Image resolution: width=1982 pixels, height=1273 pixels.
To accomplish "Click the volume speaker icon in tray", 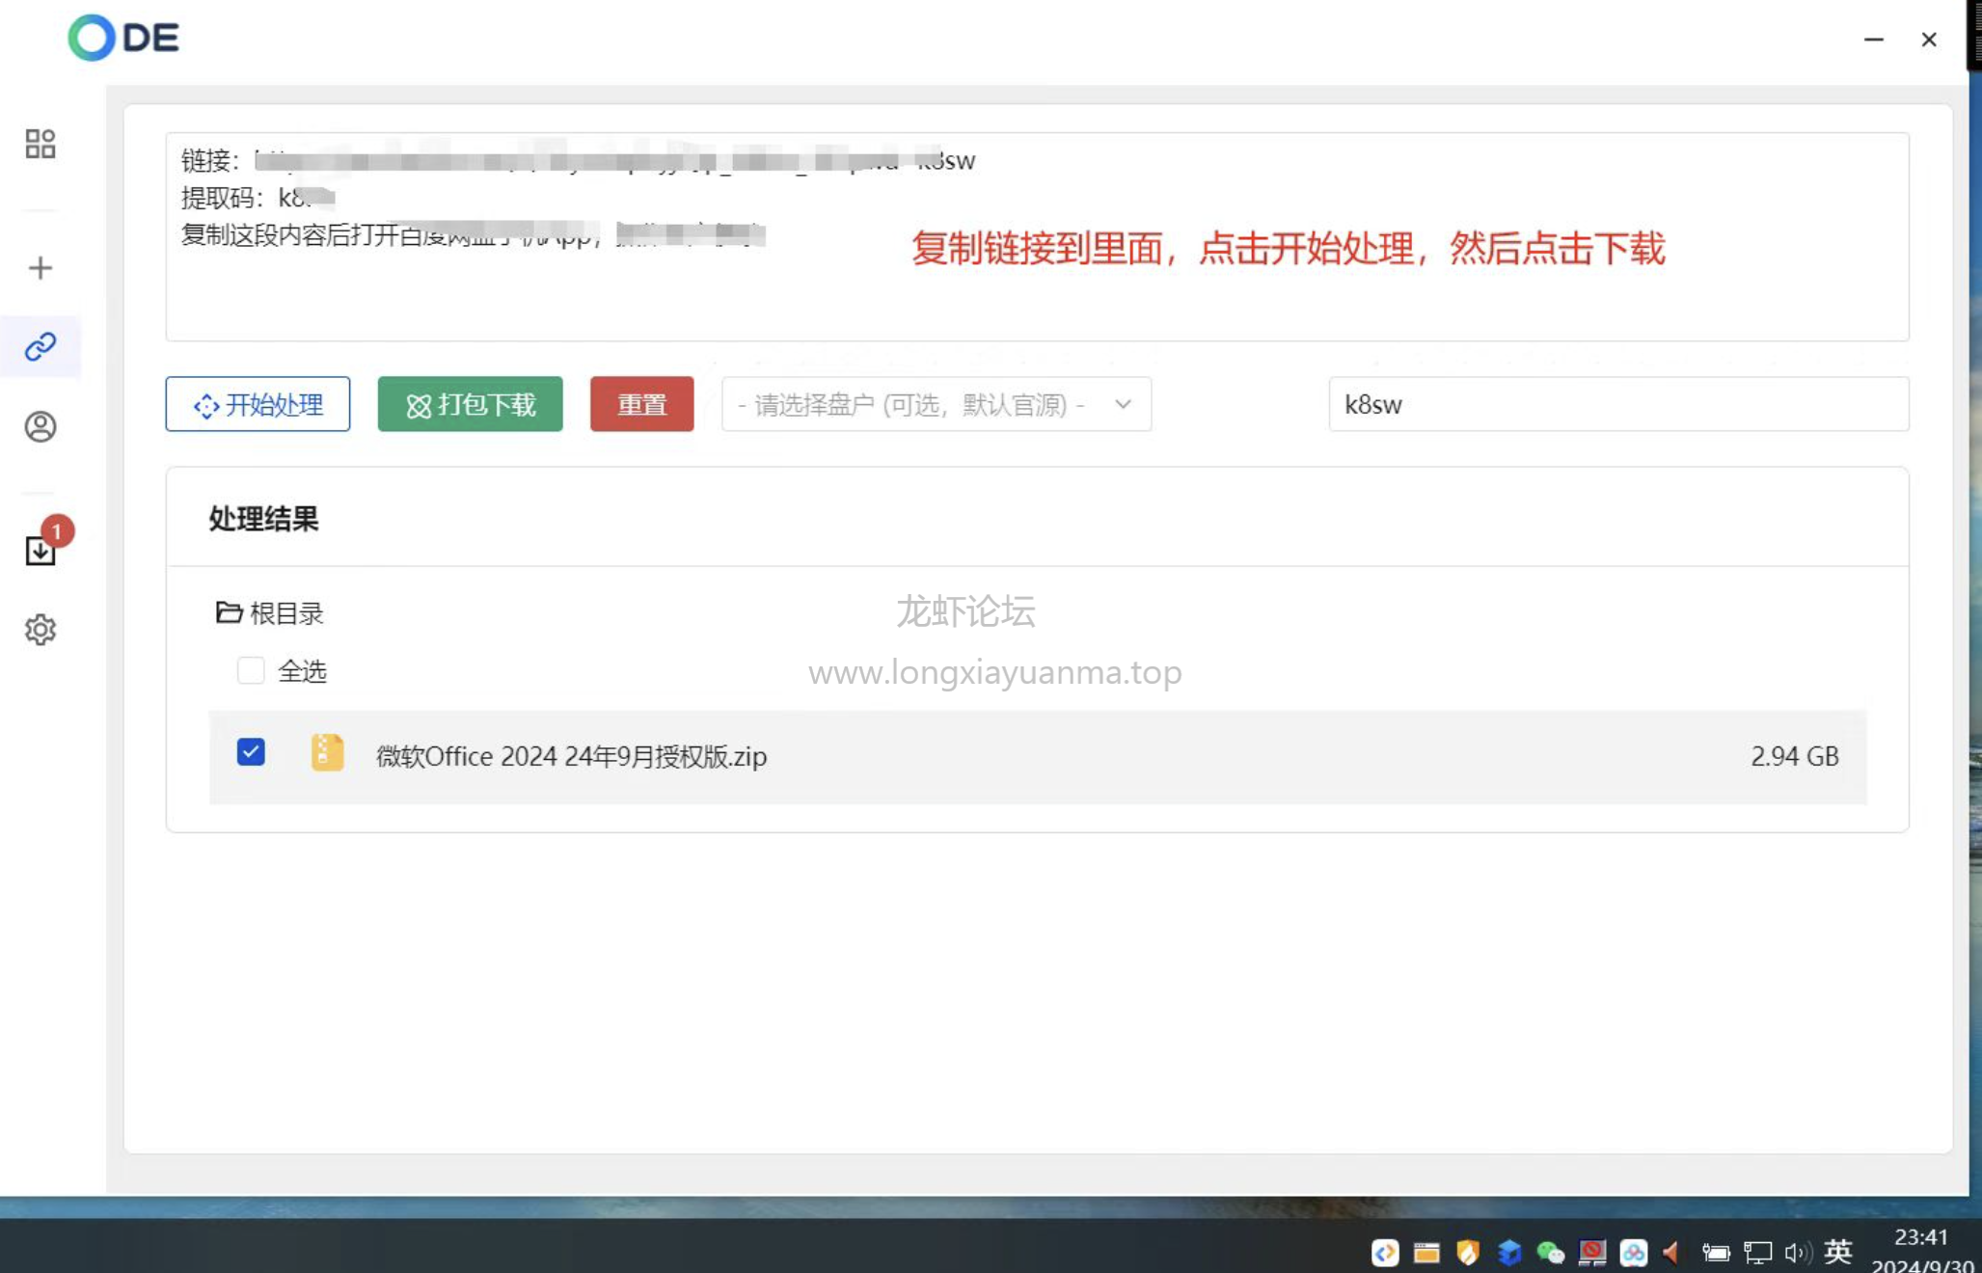I will pos(1796,1252).
